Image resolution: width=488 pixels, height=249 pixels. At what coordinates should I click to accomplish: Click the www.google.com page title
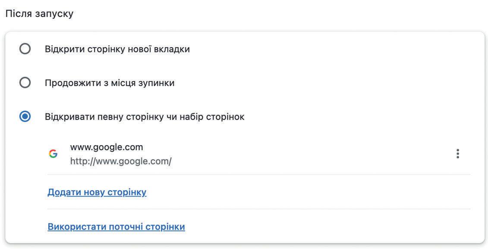pos(106,147)
